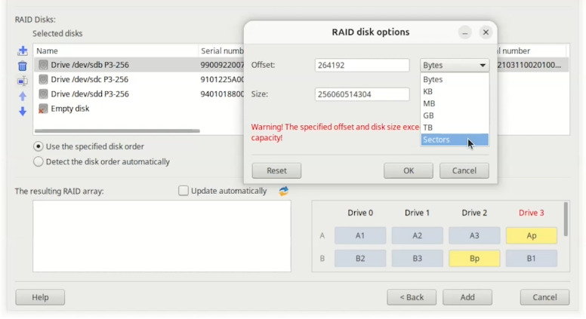The width and height of the screenshot is (586, 319).
Task: Open the Bytes unit dropdown
Action: point(455,66)
